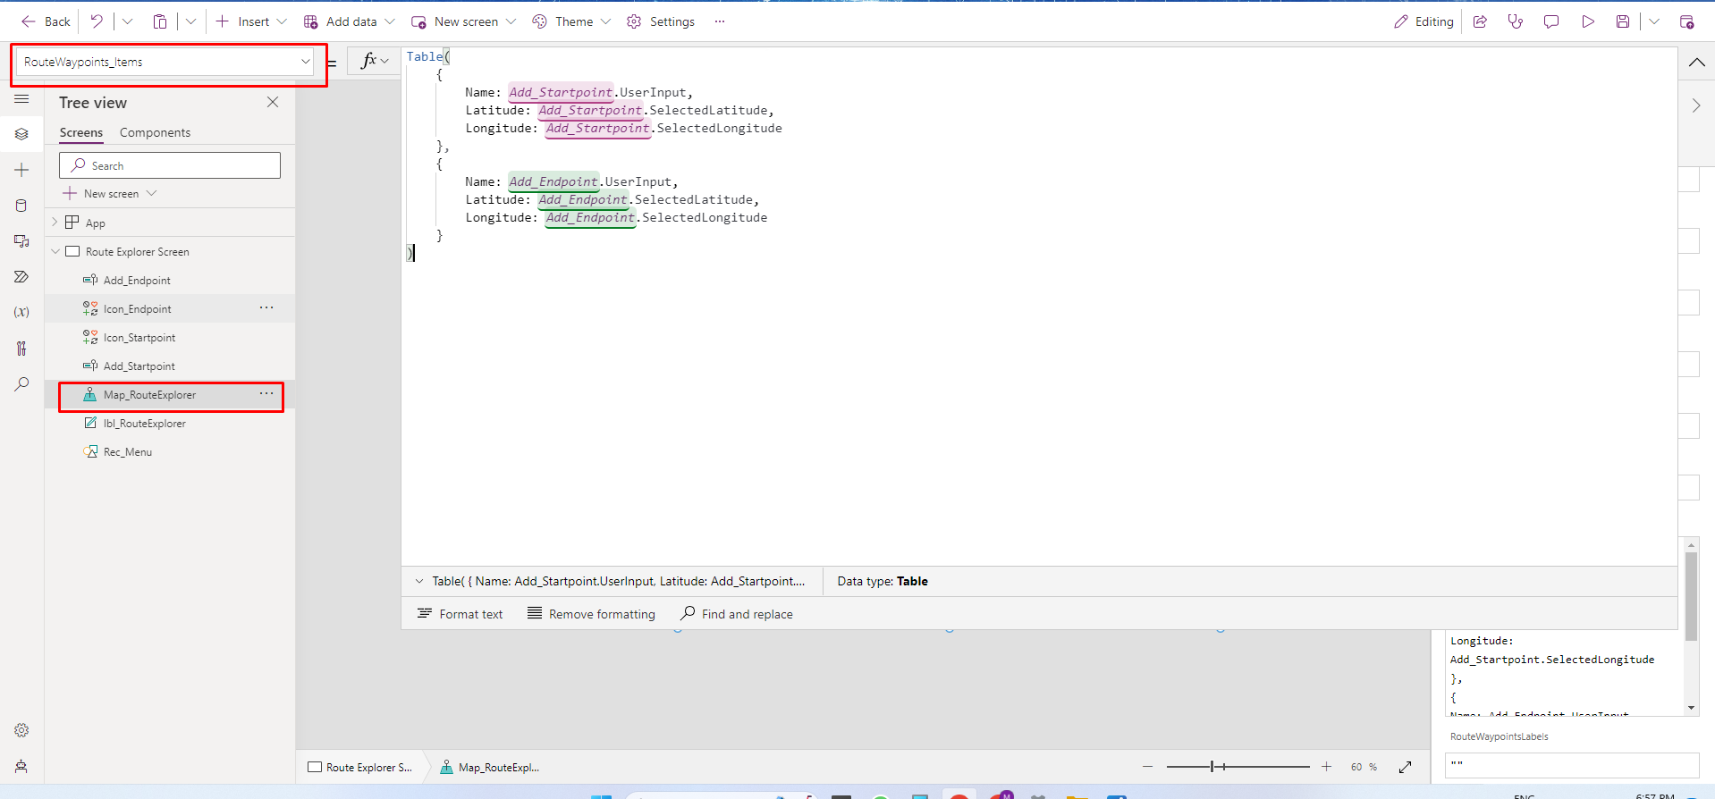Image resolution: width=1715 pixels, height=799 pixels.
Task: Click the Undo arrow icon
Action: pyautogui.click(x=97, y=21)
